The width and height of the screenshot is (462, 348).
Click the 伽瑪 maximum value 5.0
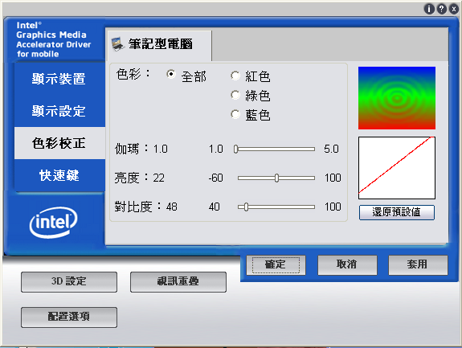pyautogui.click(x=332, y=149)
